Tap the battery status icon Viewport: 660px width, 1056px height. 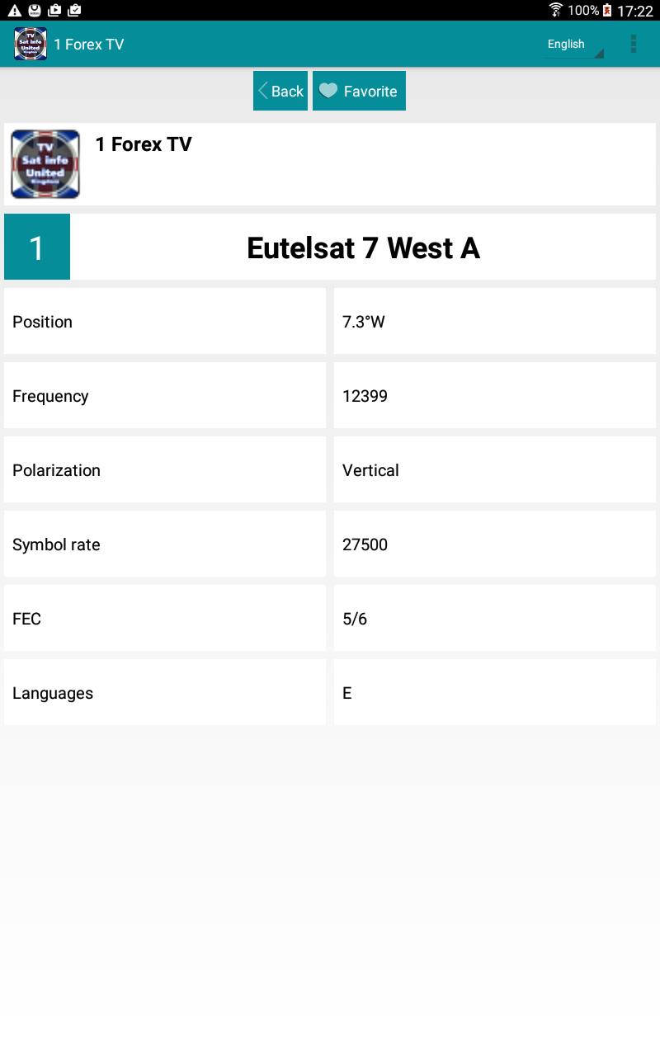(x=608, y=11)
